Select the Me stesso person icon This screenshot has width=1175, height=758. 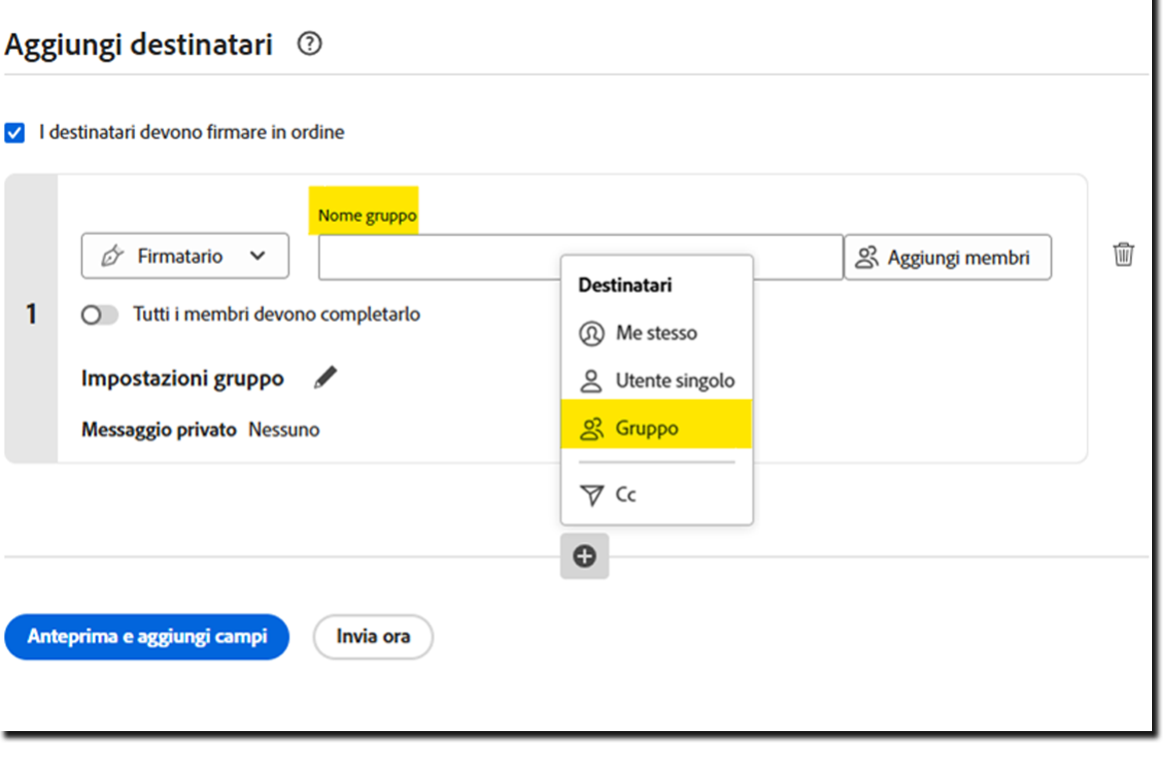point(591,334)
